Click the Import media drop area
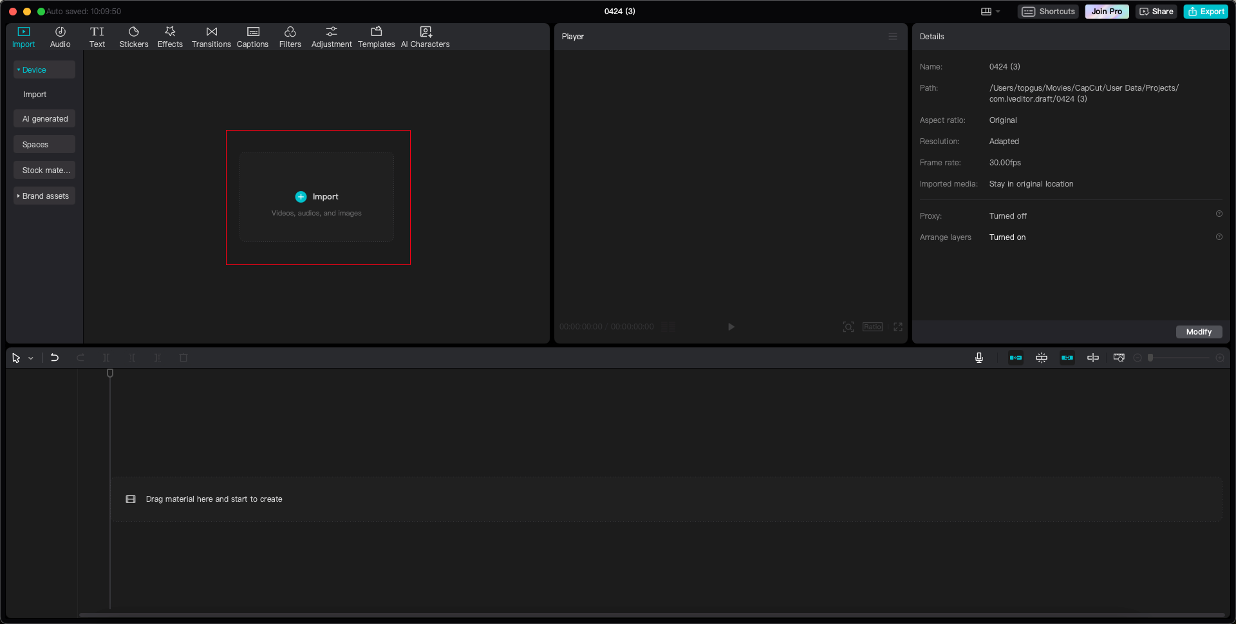 (317, 197)
